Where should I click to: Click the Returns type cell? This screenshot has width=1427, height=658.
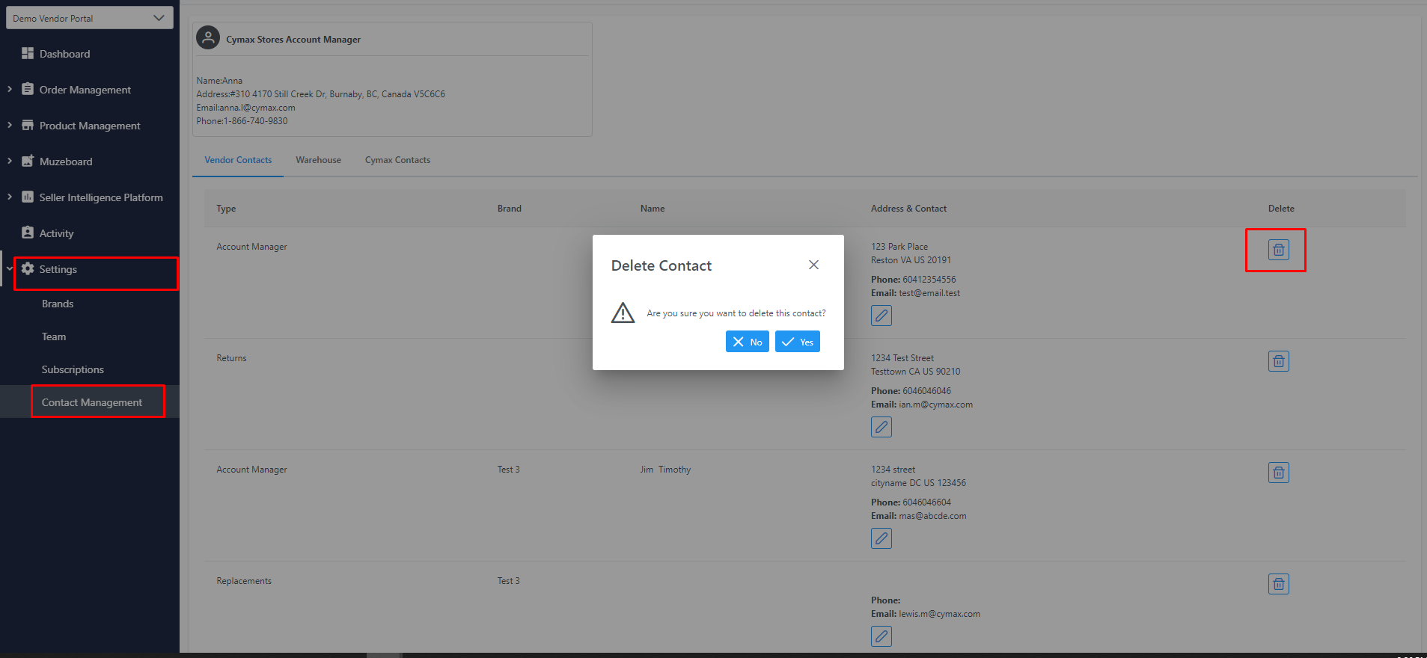click(231, 358)
